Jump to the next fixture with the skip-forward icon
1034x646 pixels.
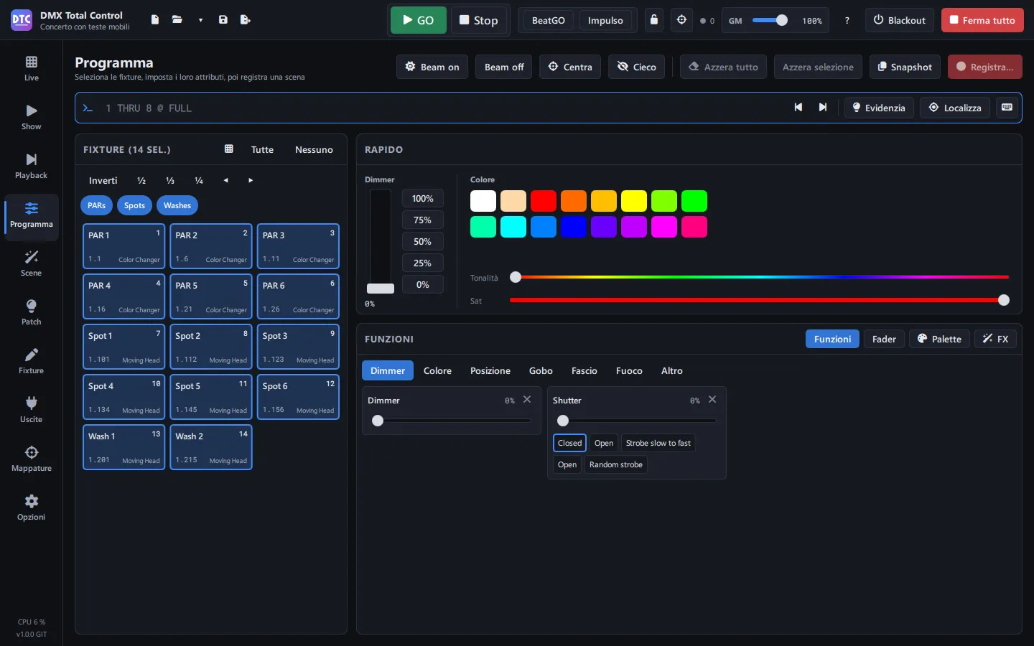coord(823,108)
